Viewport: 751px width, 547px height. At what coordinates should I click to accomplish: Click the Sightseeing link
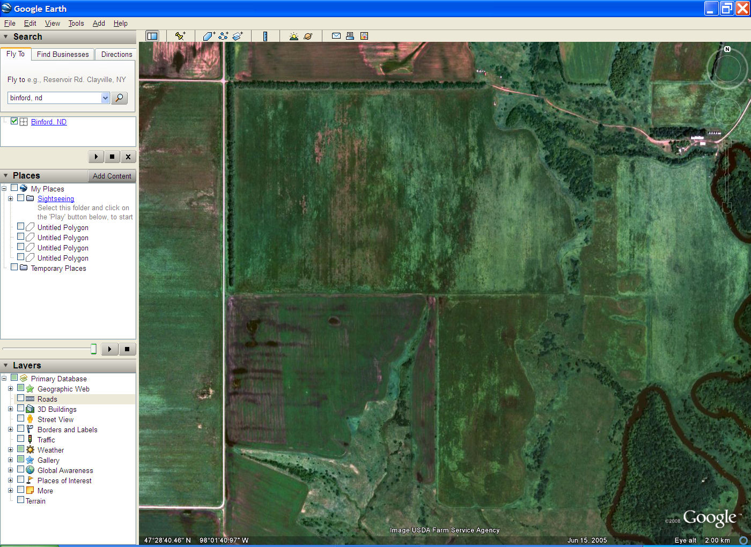click(x=56, y=198)
